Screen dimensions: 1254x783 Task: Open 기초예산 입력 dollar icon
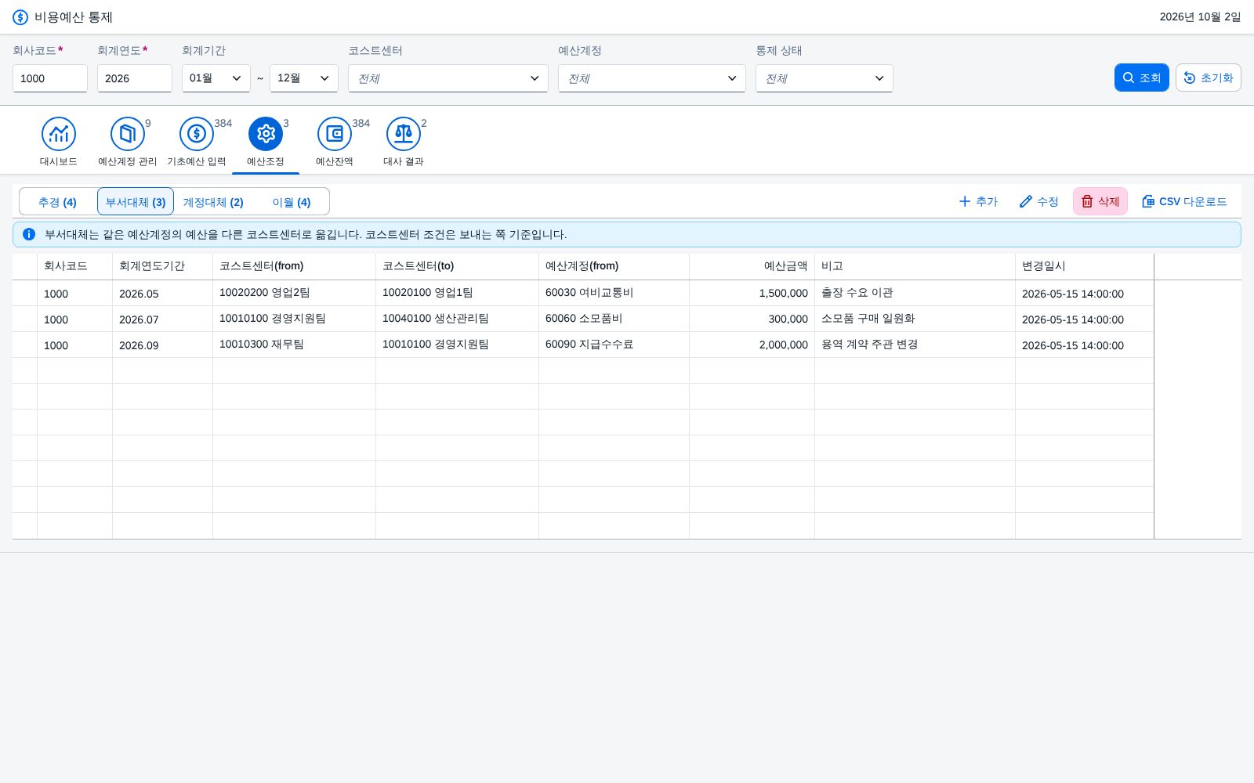[197, 134]
